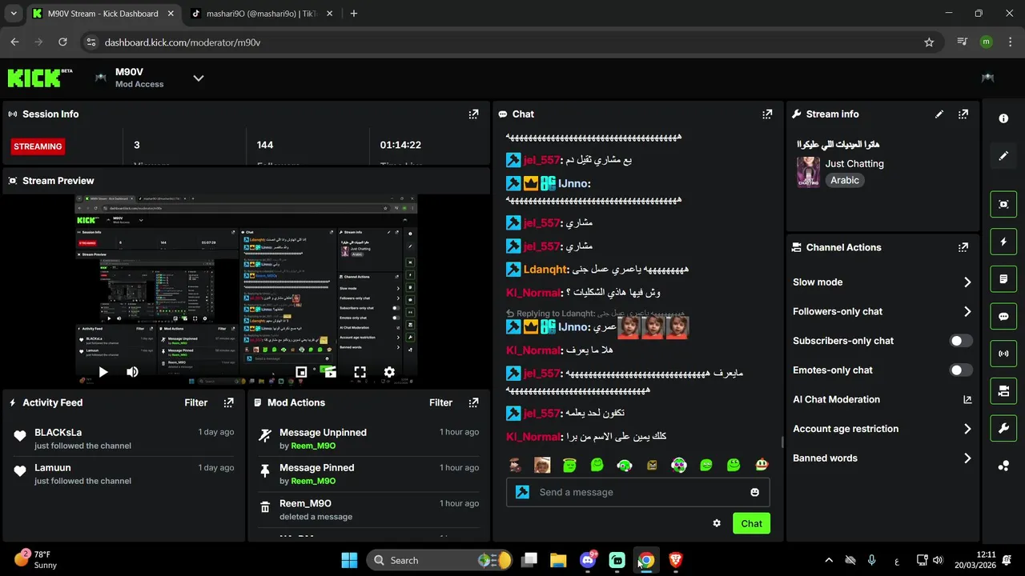
Task: Open the info icon in right sidebar
Action: tap(1003, 118)
